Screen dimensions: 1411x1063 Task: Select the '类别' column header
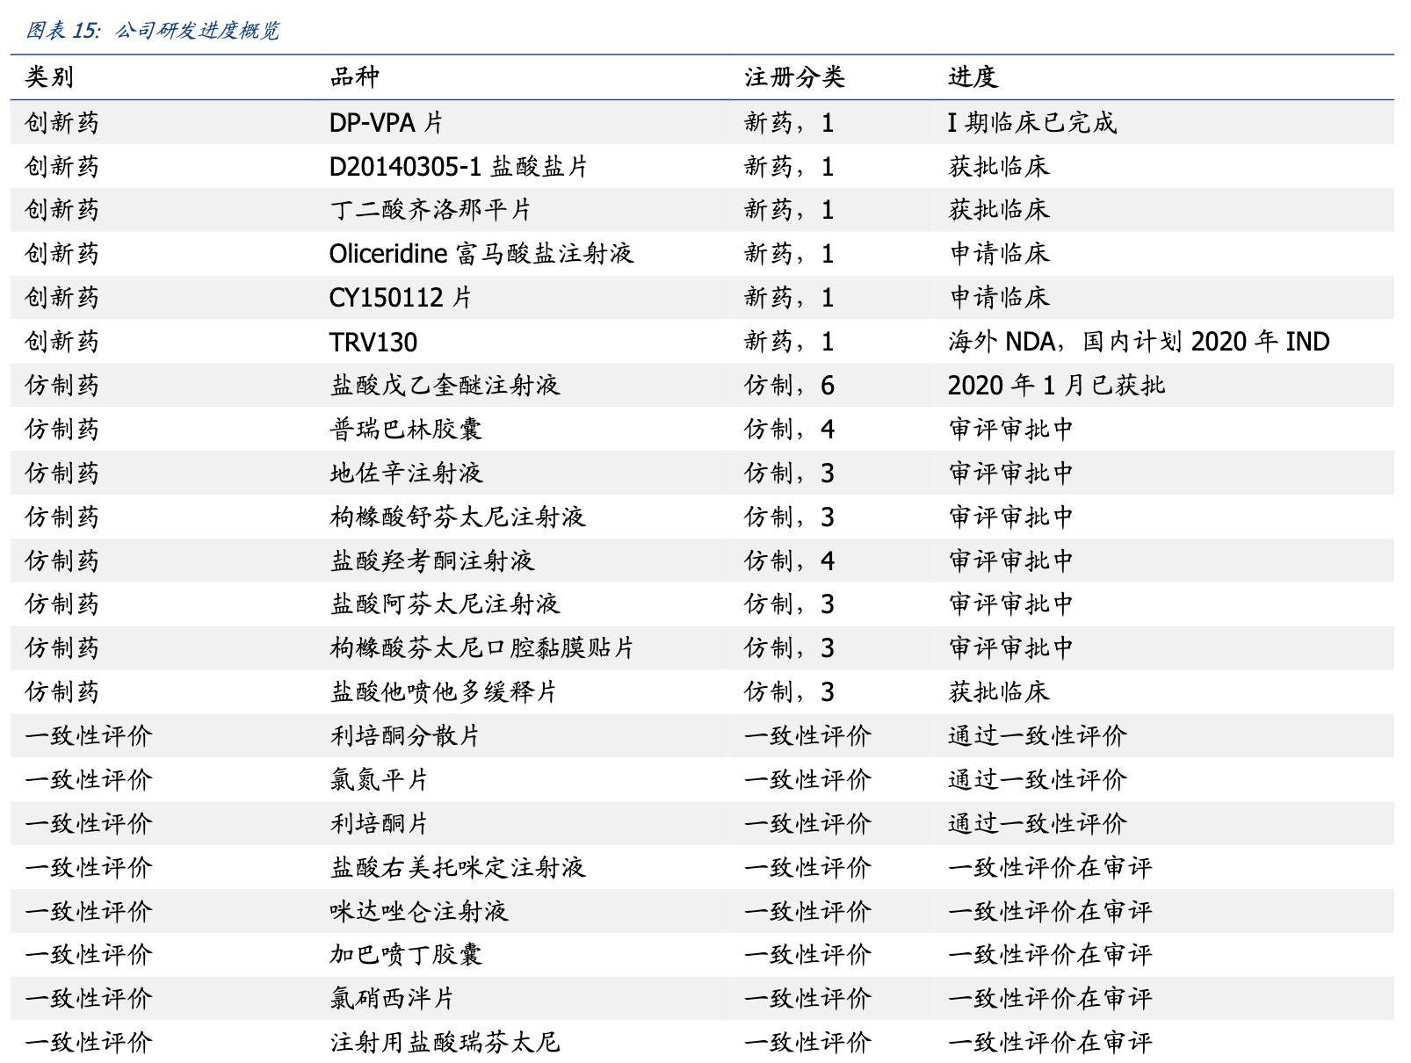tap(49, 77)
